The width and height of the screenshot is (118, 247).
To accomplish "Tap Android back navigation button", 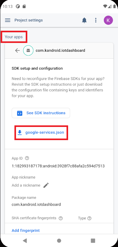I will click(25, 240).
